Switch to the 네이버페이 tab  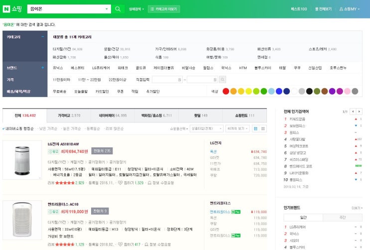pos(113,116)
